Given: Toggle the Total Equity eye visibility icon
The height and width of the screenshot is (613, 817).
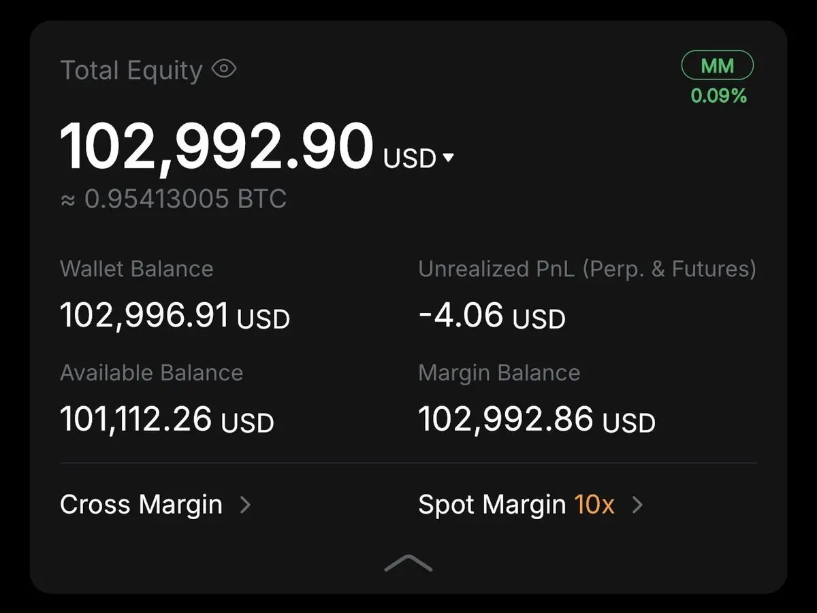Looking at the screenshot, I should pos(223,69).
